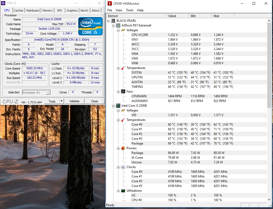Click the Instructions field in CPU-Z
This screenshot has height=209, width=273.
[62, 56]
